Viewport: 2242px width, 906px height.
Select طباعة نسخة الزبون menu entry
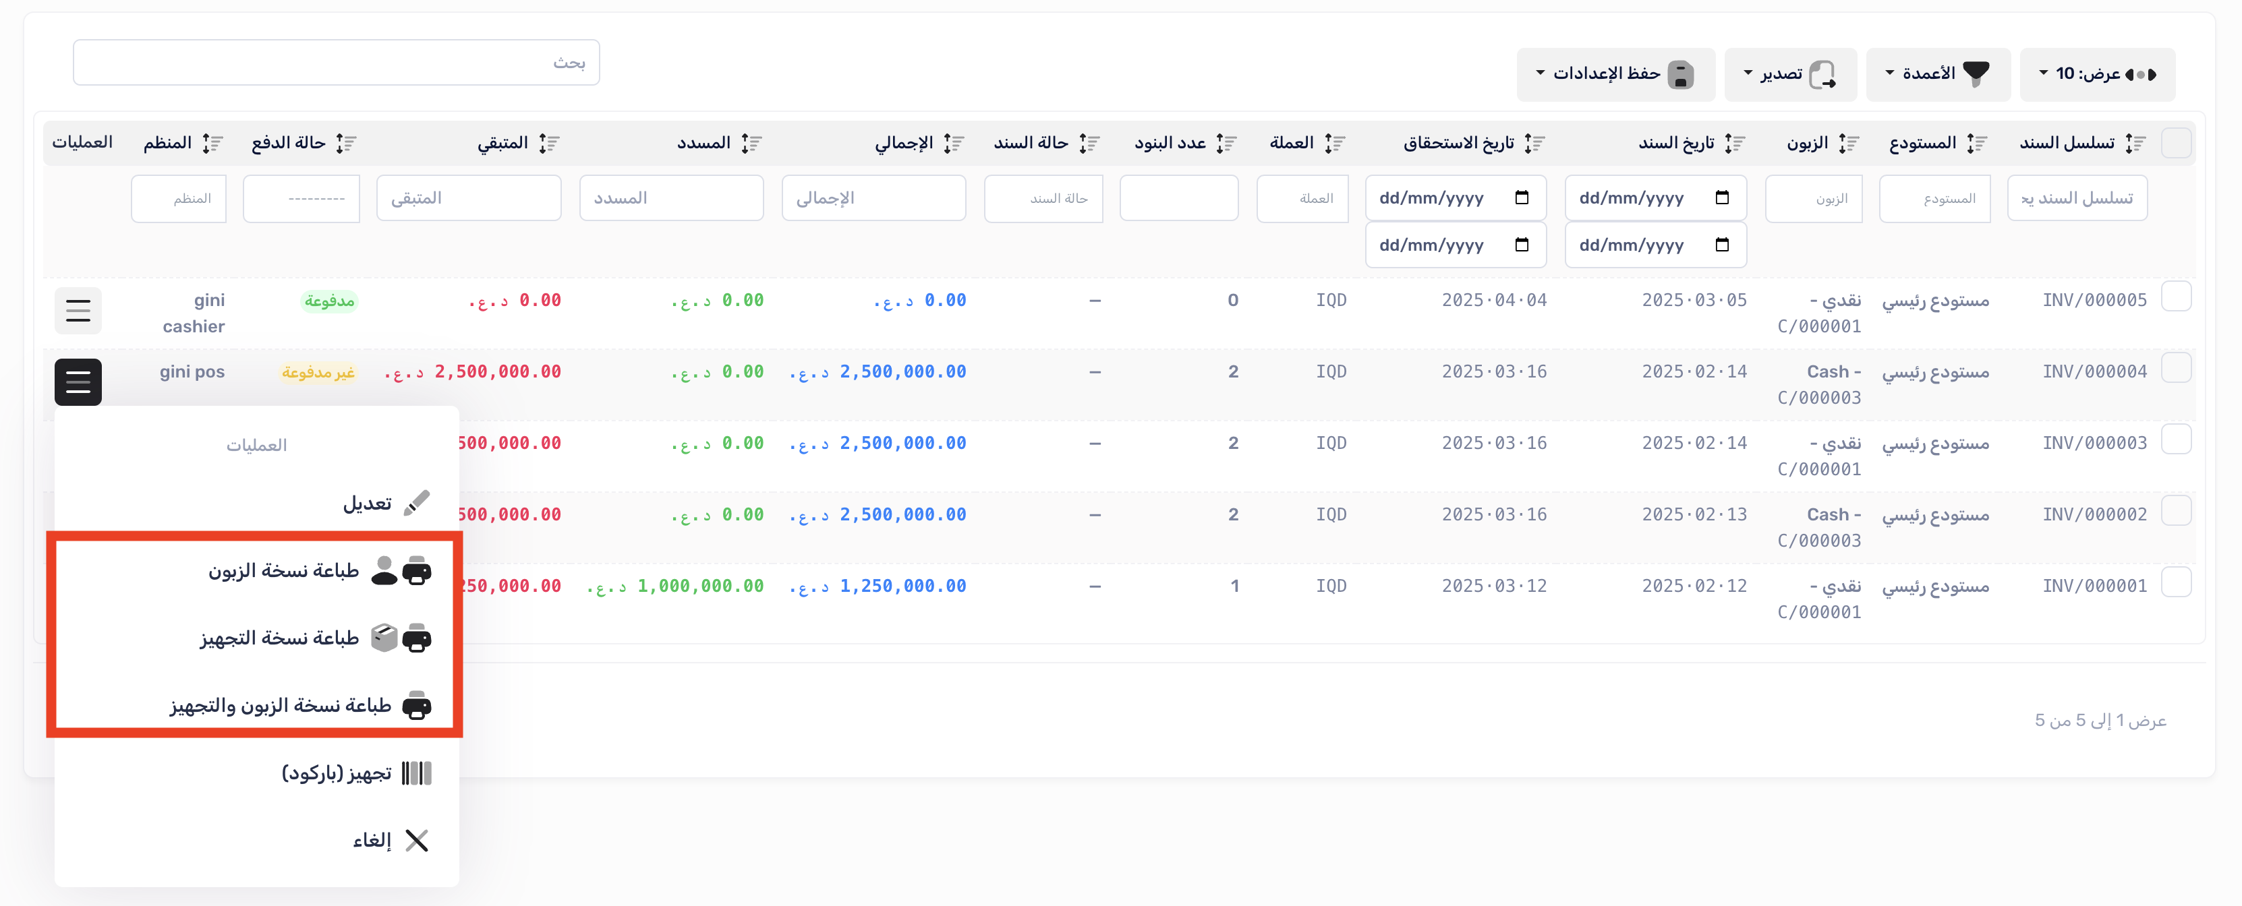(x=284, y=570)
